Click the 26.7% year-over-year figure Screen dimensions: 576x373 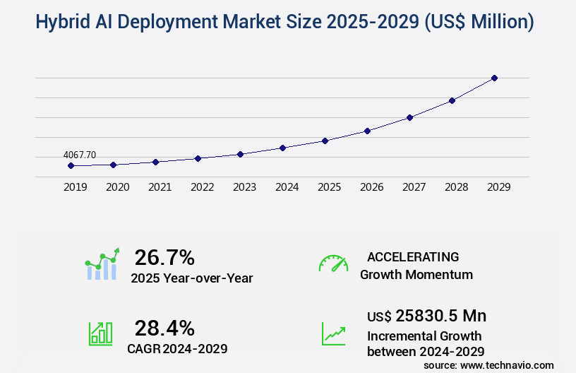(x=164, y=257)
